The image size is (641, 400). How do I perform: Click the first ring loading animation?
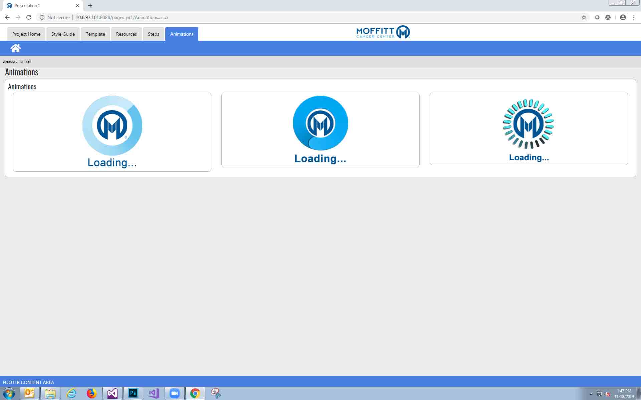point(112,126)
